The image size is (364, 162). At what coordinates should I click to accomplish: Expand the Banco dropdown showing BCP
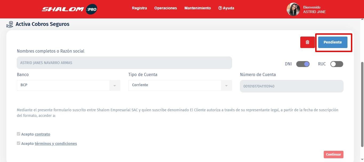(x=68, y=85)
